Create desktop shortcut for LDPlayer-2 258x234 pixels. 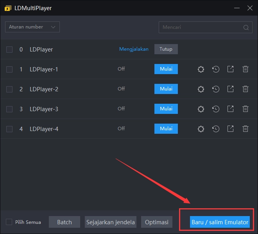tap(231, 89)
